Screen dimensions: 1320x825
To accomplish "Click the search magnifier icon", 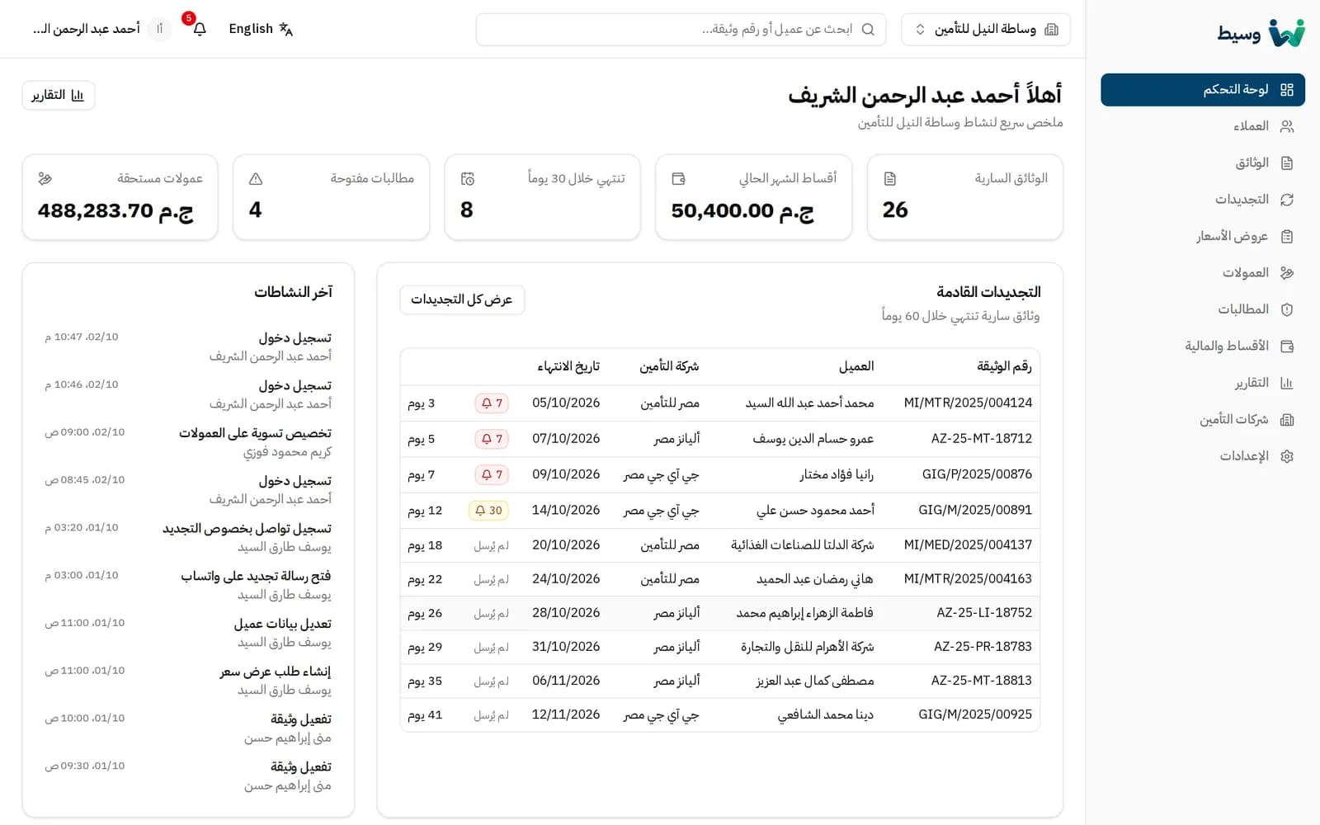I will [x=868, y=29].
